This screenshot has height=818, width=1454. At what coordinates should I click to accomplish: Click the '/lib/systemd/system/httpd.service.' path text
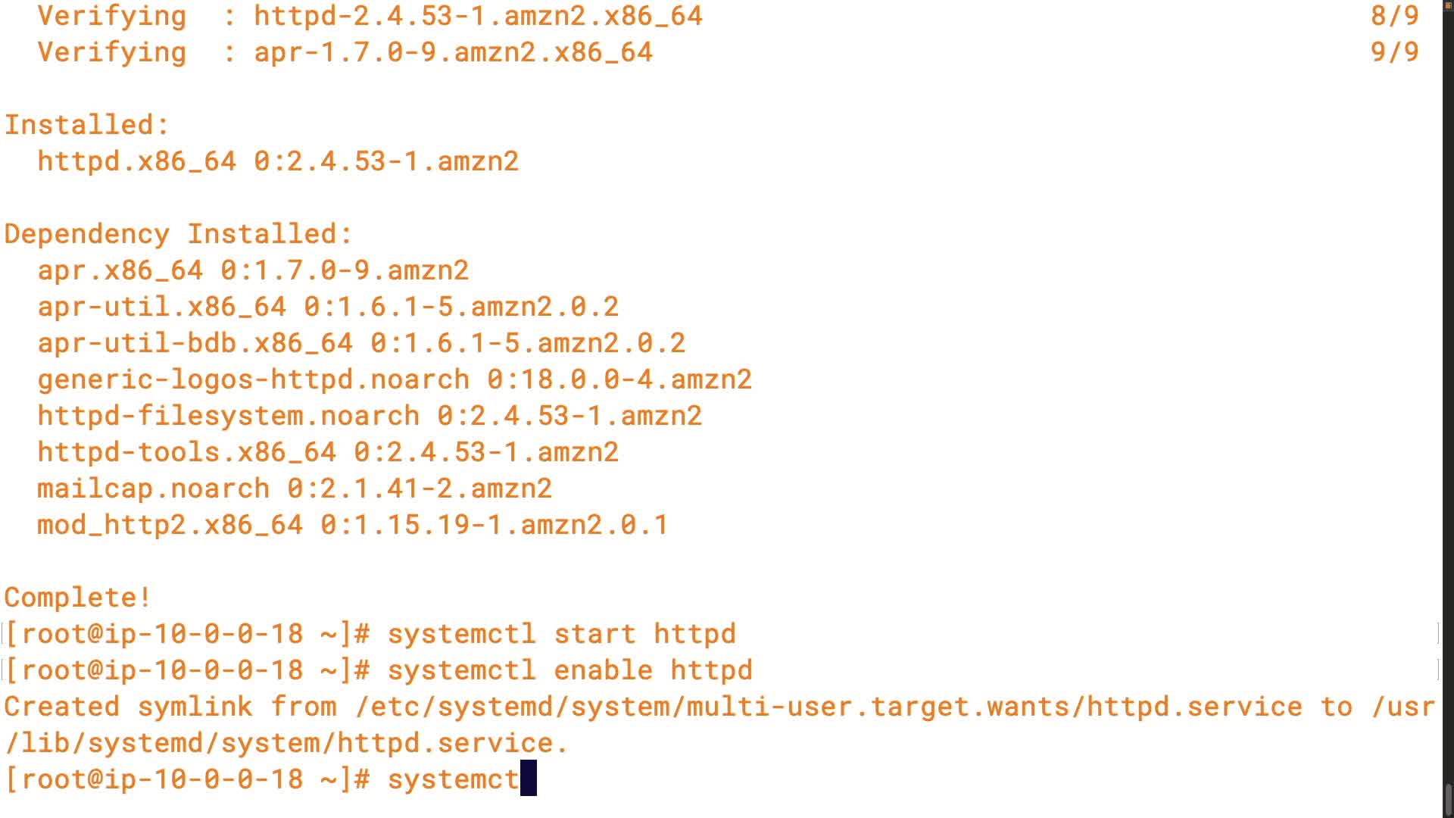(x=286, y=742)
